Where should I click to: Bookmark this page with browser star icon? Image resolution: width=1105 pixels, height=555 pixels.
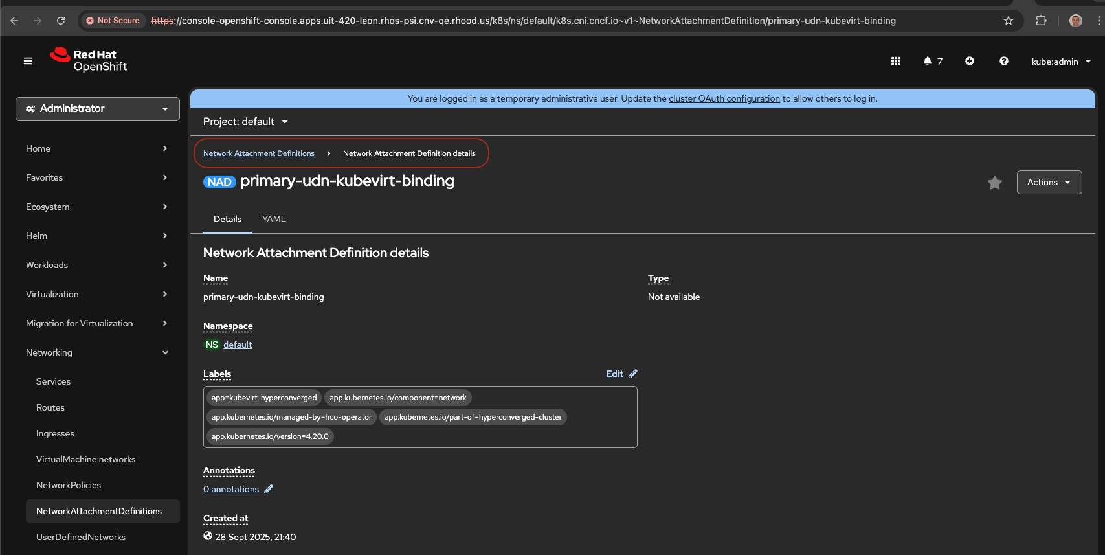pos(1008,21)
